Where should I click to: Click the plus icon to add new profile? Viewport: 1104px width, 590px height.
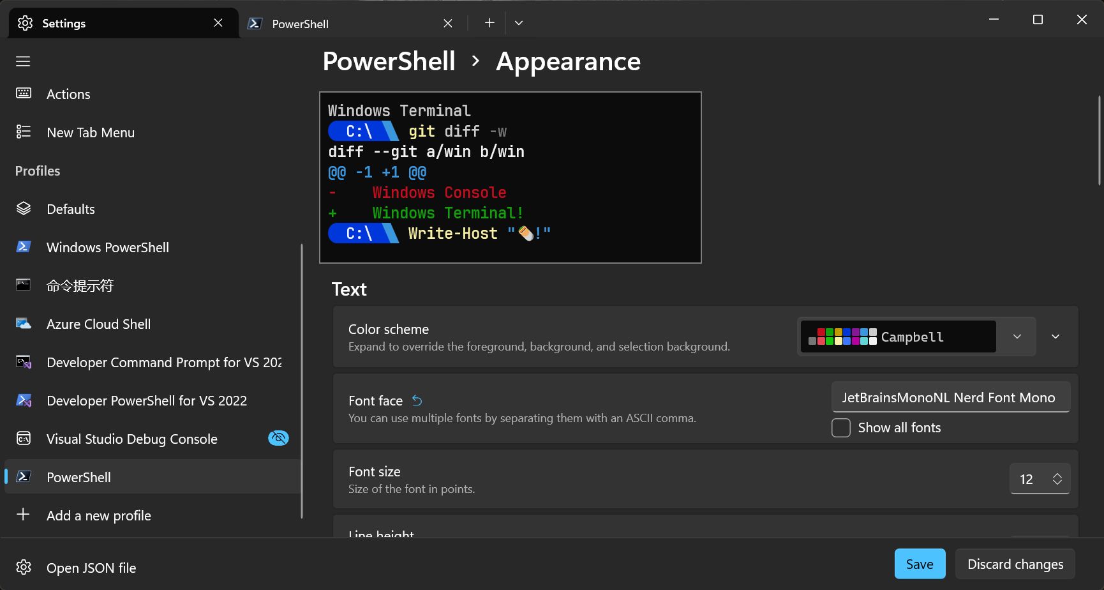23,515
